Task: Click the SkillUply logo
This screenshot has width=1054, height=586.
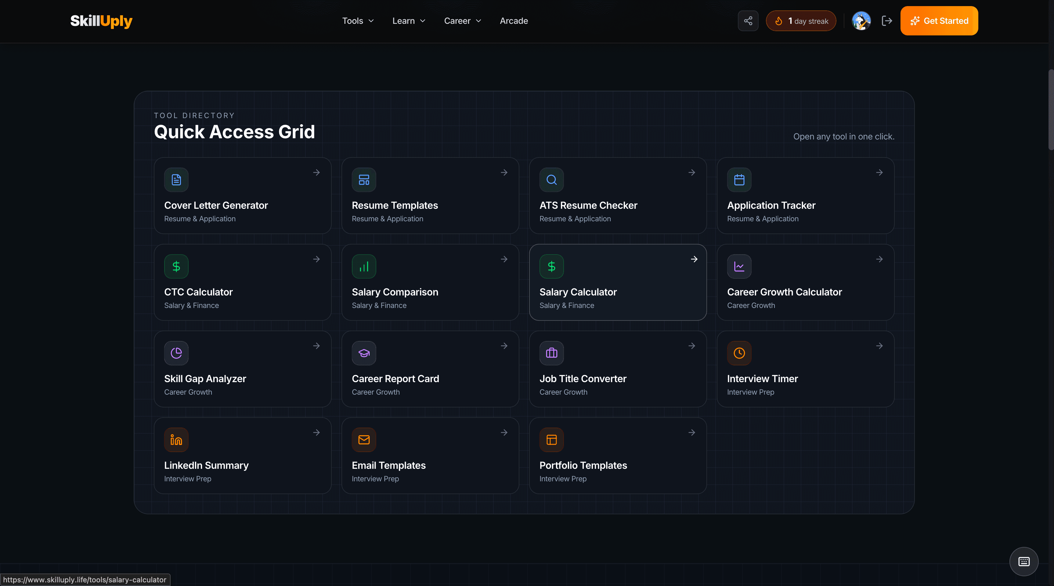Action: pyautogui.click(x=101, y=21)
